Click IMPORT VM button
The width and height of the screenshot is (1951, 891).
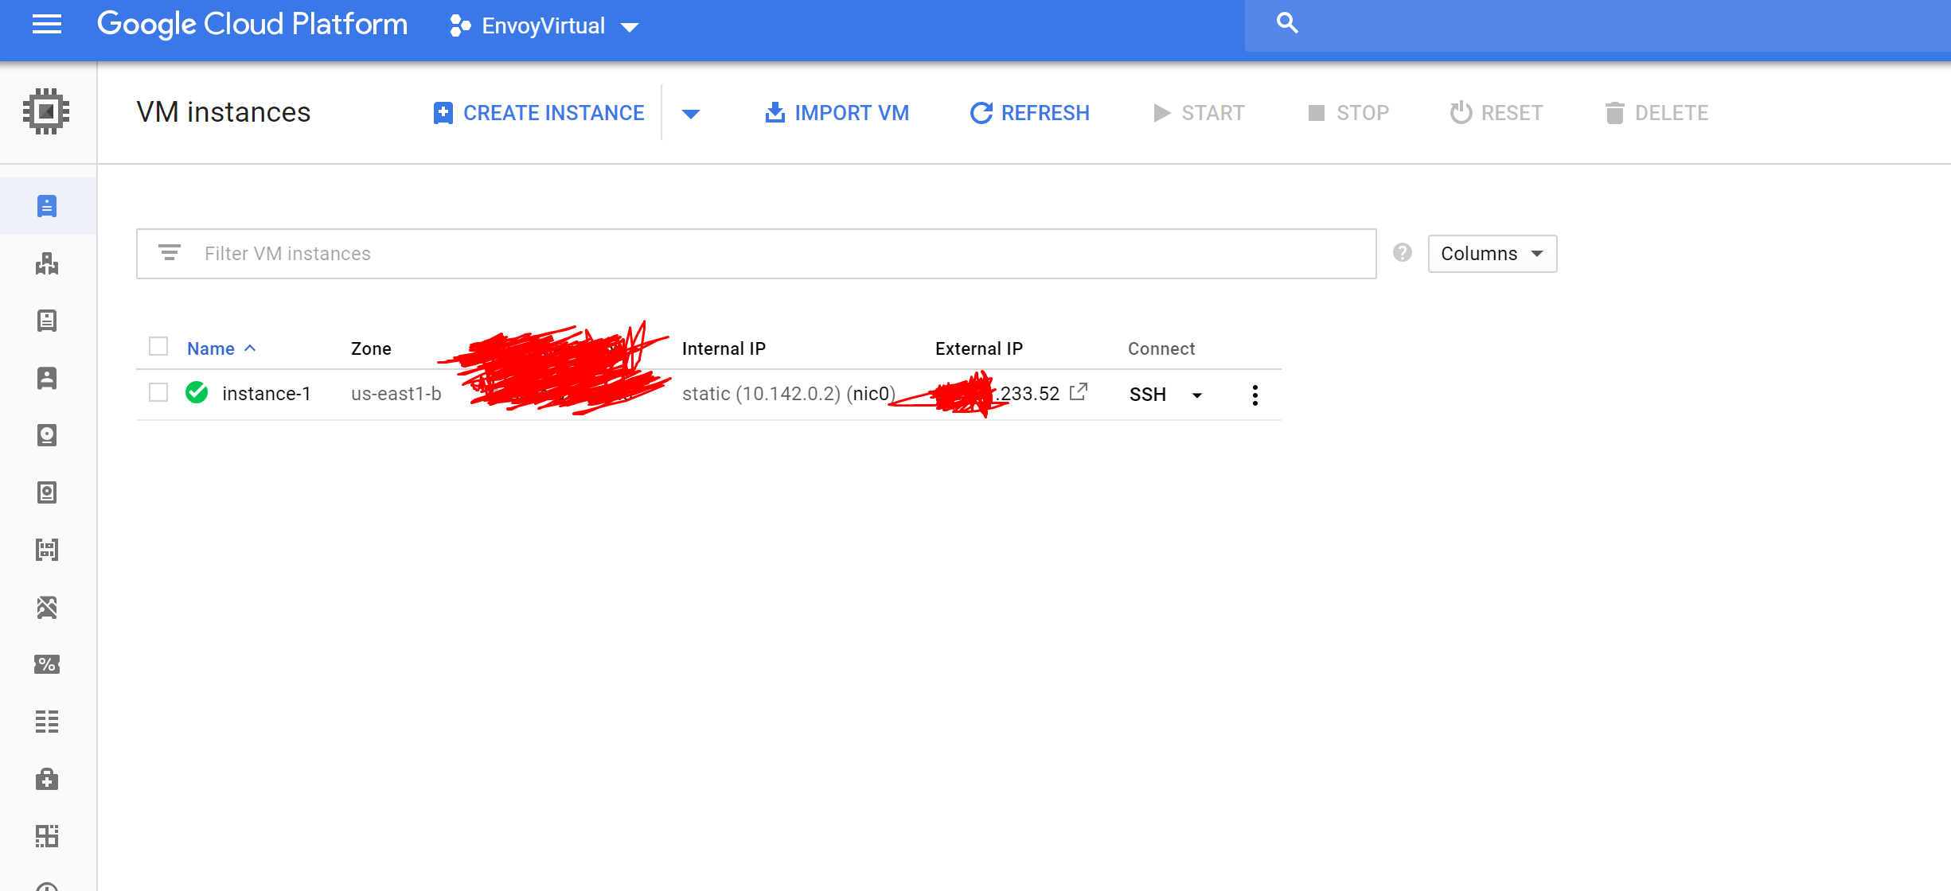837,113
